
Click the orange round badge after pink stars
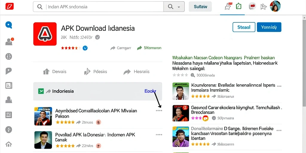(x=206, y=118)
